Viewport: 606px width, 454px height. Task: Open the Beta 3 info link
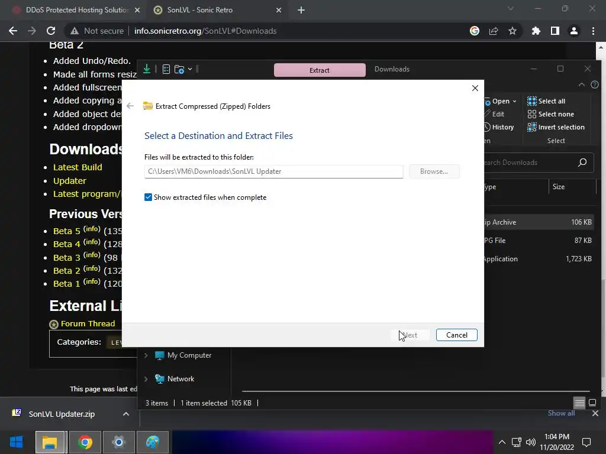(92, 255)
